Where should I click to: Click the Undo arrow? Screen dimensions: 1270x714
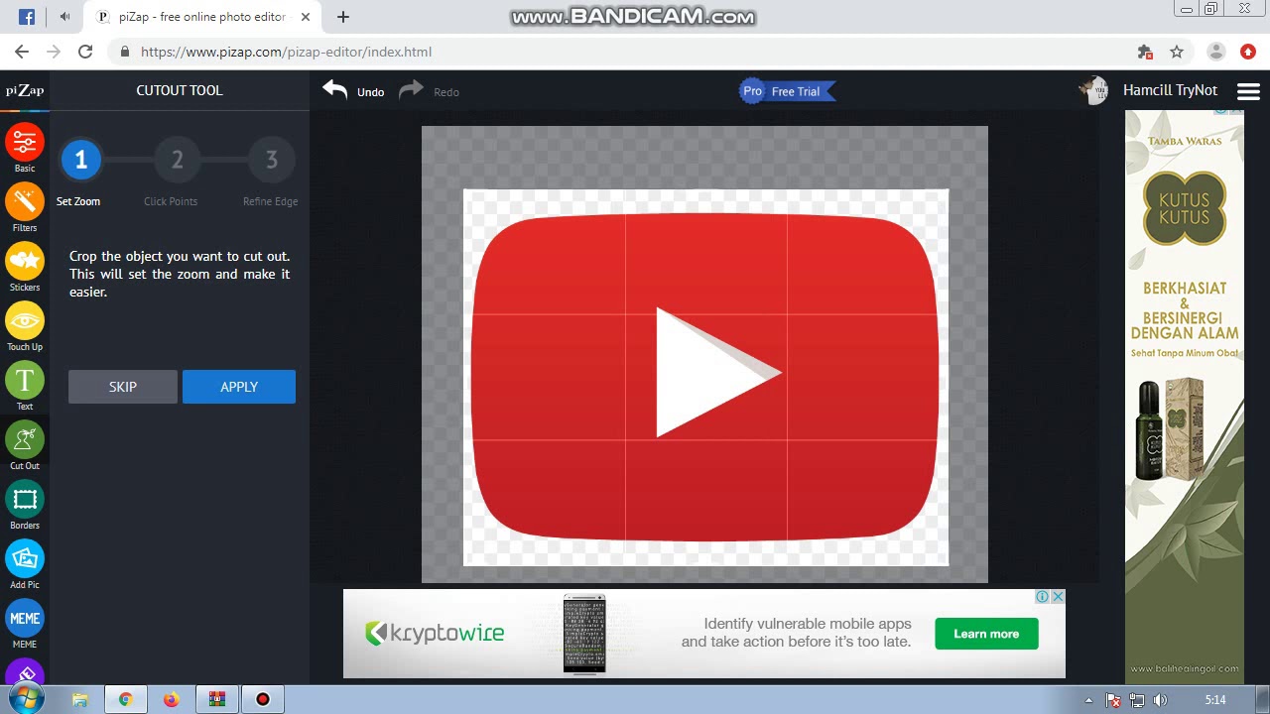(335, 90)
